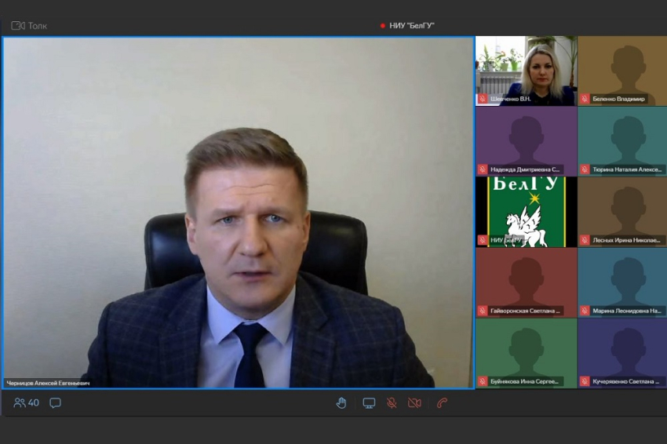This screenshot has width=667, height=444.
Task: Click the Толк camera logo icon
Action: point(18,26)
